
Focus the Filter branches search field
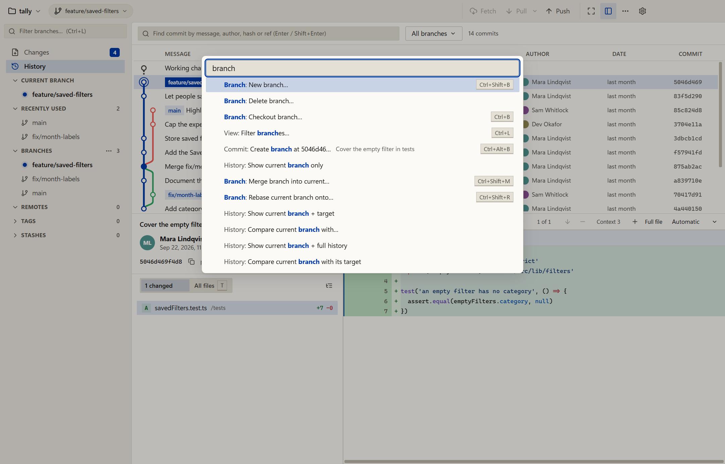[65, 31]
